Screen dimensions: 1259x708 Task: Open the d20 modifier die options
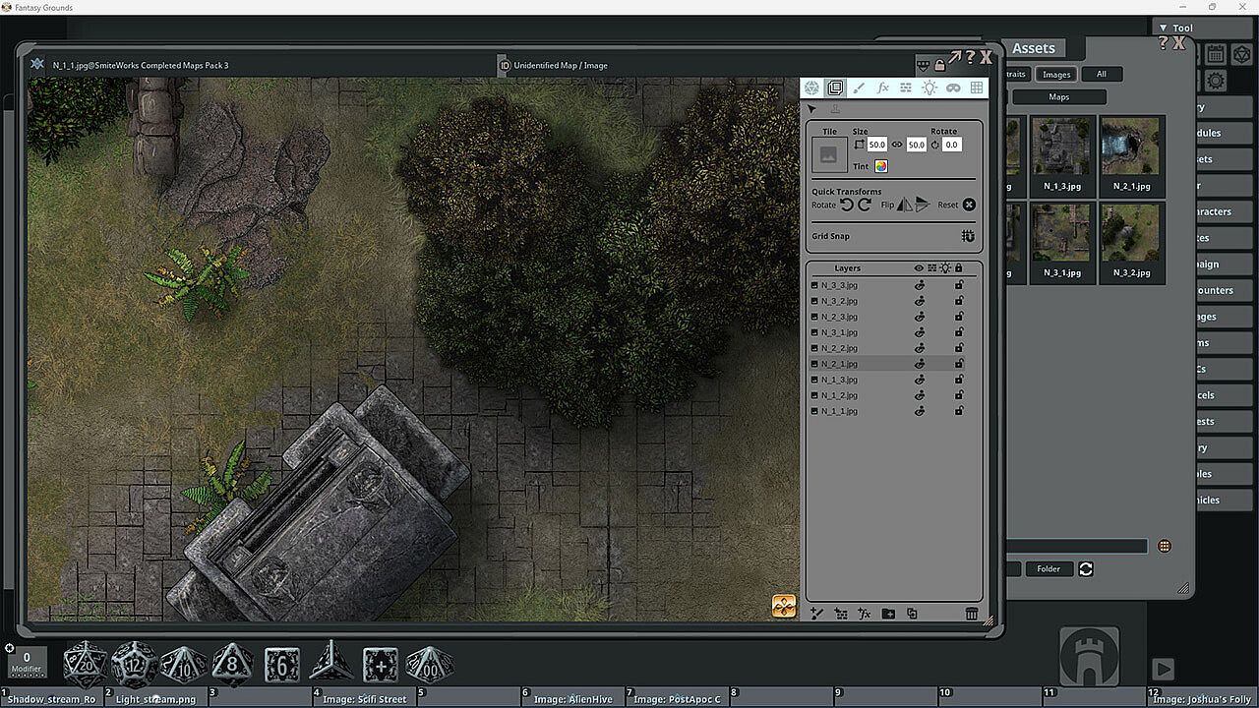tap(86, 664)
